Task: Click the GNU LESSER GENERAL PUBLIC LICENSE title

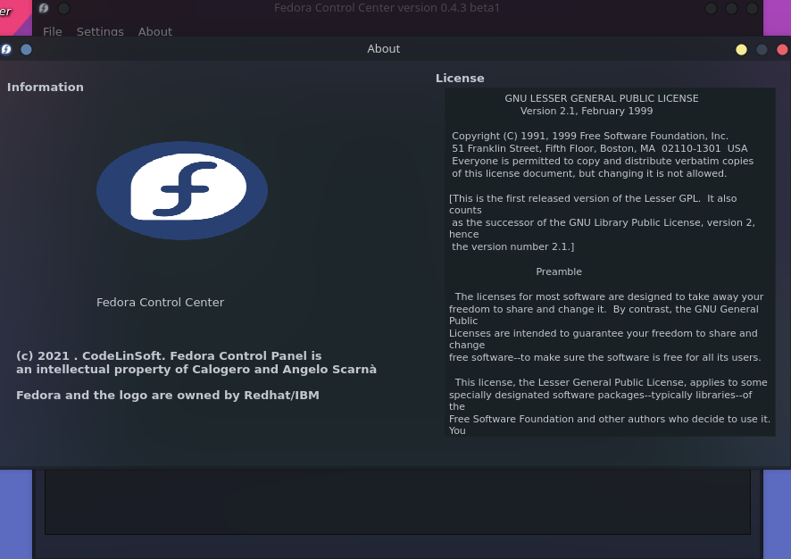Action: [602, 98]
